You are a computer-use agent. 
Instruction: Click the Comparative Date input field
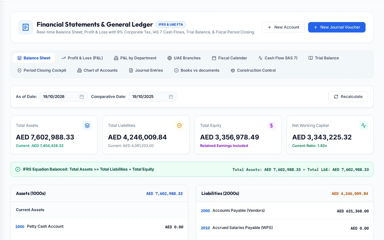click(x=153, y=97)
